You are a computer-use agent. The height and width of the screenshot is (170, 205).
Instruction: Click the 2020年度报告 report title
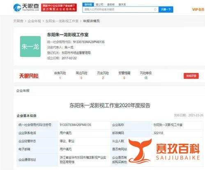click(110, 106)
